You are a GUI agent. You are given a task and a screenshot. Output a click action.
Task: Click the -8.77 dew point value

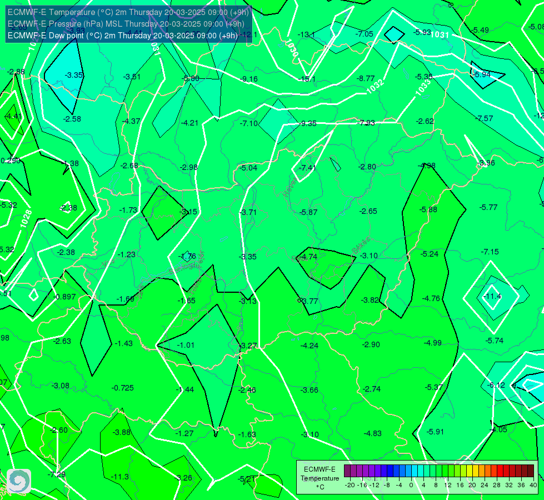point(366,78)
